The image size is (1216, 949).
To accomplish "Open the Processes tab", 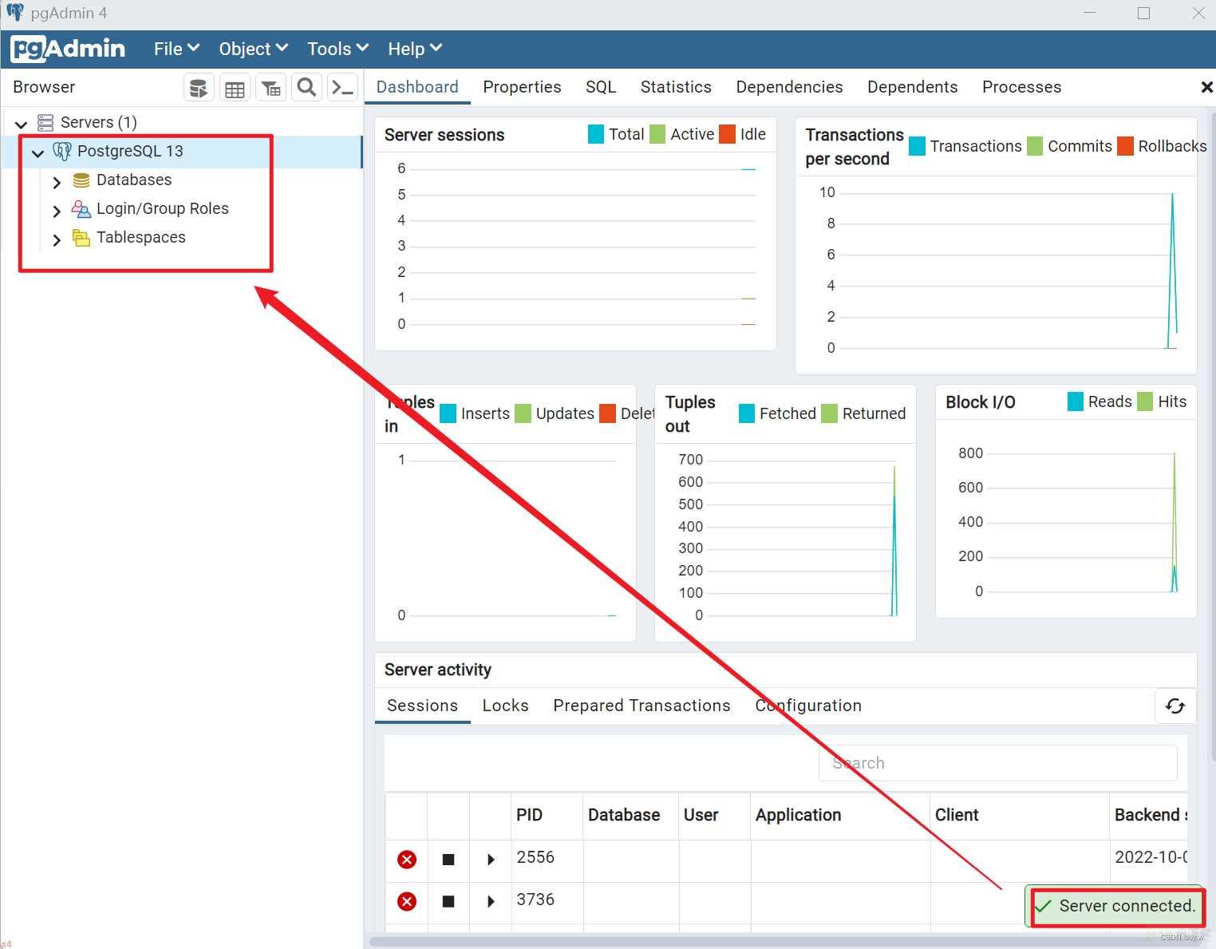I will click(x=1021, y=87).
